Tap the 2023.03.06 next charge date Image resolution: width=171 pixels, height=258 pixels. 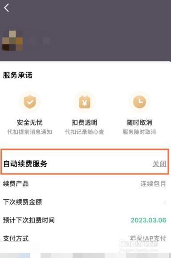(148, 220)
